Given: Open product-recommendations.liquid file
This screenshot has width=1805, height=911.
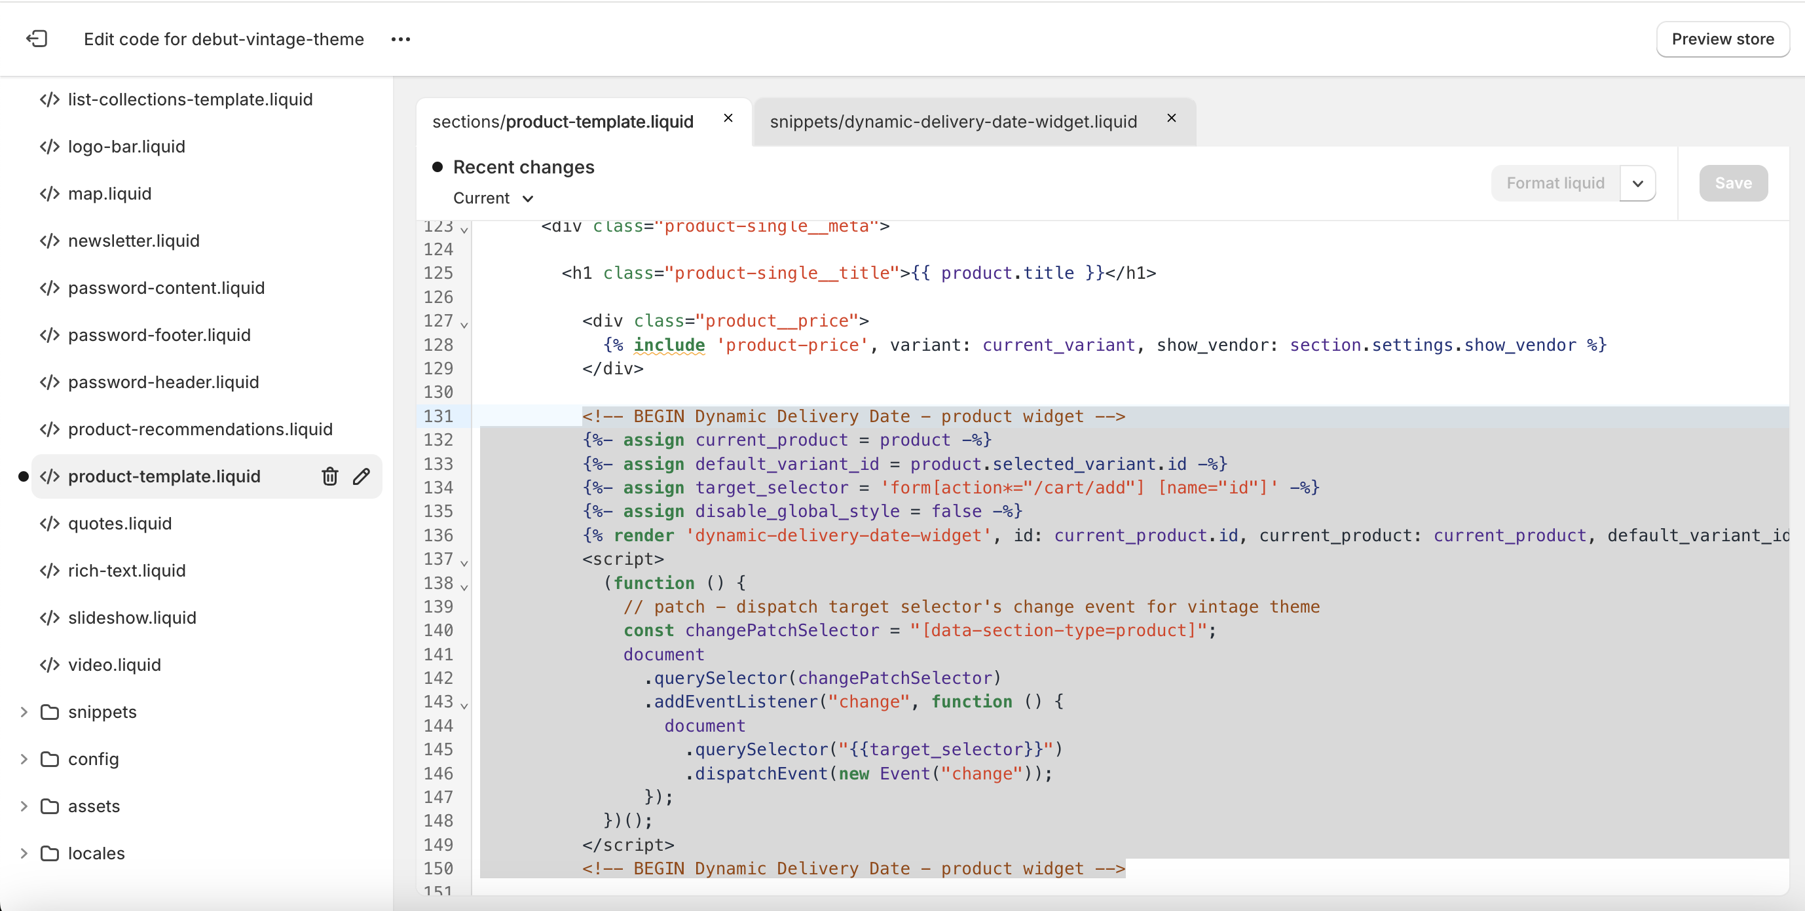Looking at the screenshot, I should (x=200, y=429).
